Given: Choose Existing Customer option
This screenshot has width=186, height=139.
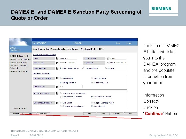Looking at the screenshot, I should 61,83.
